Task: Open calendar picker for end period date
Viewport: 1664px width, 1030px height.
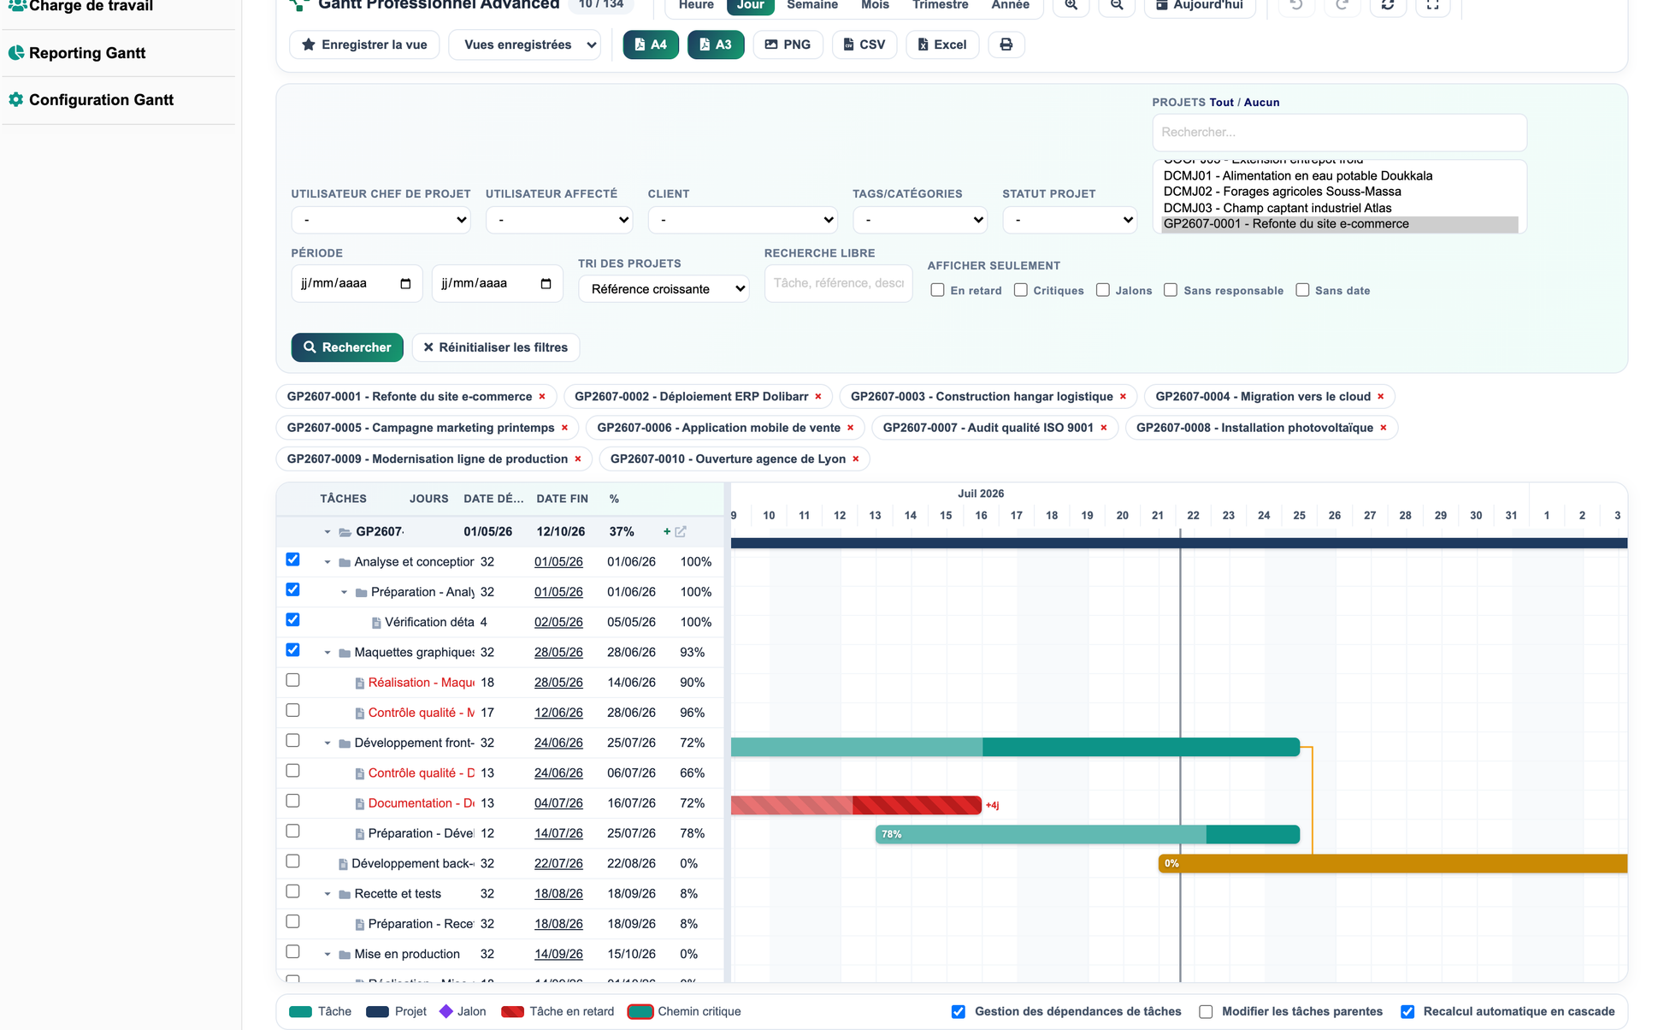Action: (x=546, y=283)
